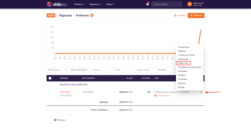Toggle the select-all checkbox in table header
Screen dimensions: 251x137
[50, 78]
